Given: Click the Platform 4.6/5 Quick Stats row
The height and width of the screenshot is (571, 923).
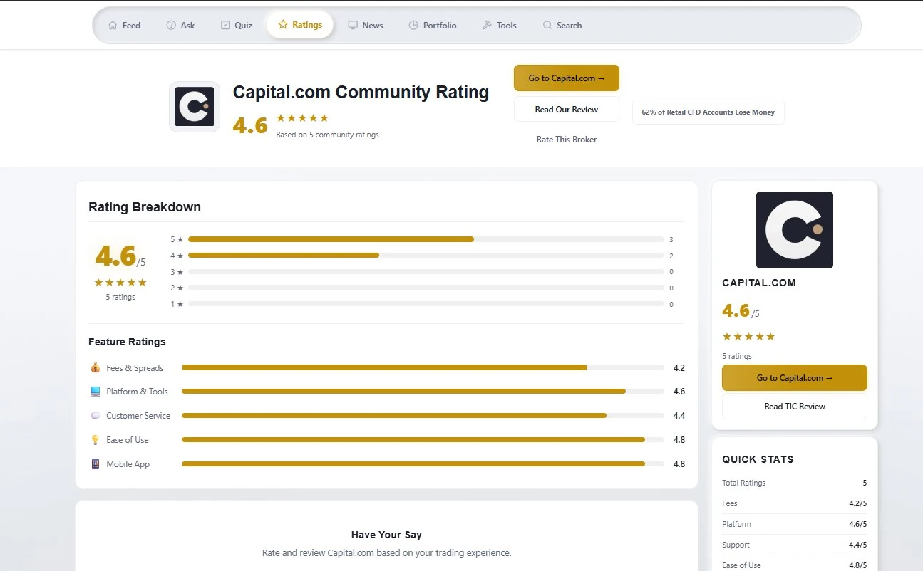Looking at the screenshot, I should point(795,524).
